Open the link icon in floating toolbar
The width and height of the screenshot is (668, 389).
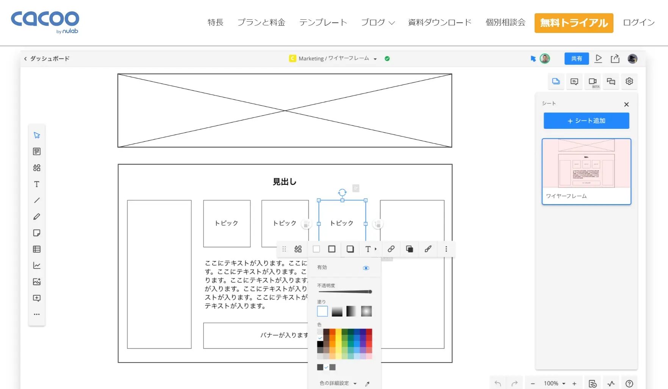pyautogui.click(x=391, y=249)
